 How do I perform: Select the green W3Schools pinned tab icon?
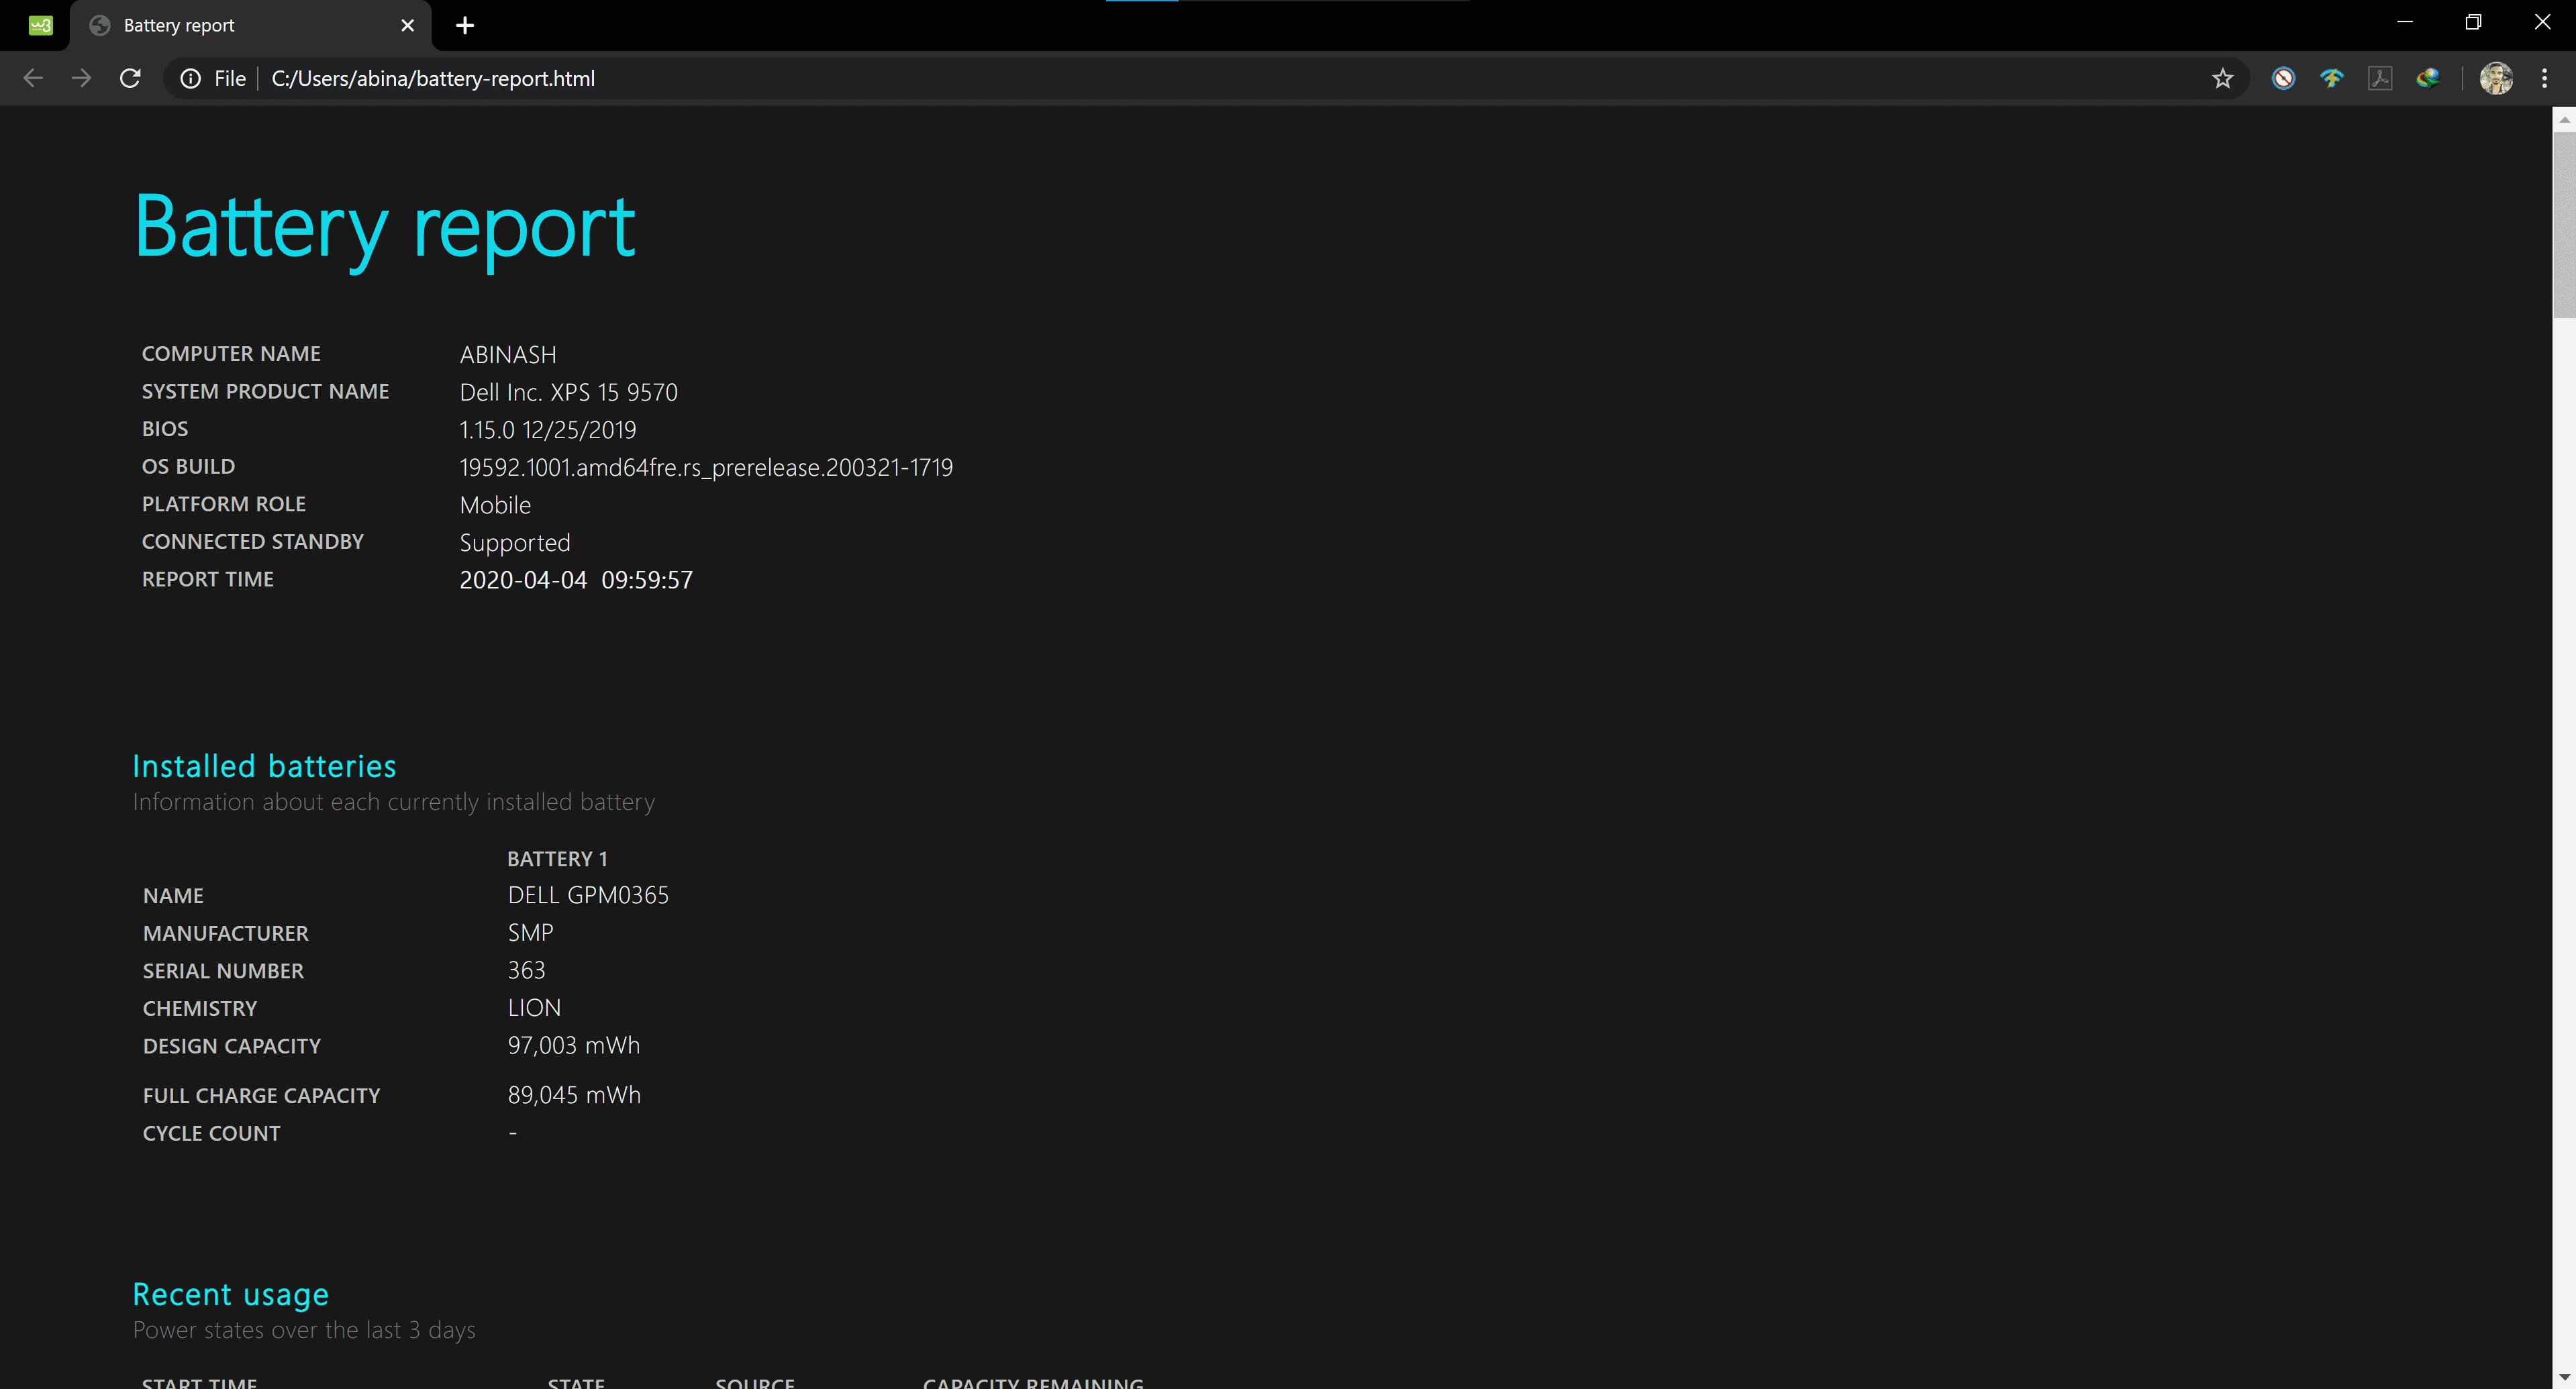click(39, 25)
